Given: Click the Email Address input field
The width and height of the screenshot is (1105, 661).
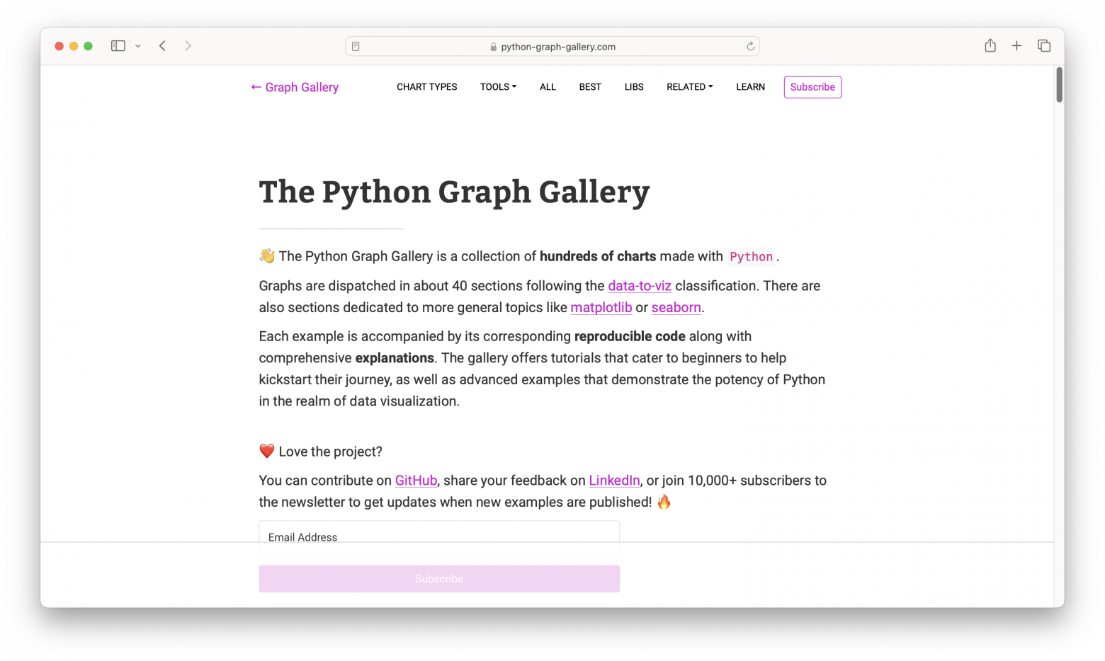Looking at the screenshot, I should [x=438, y=535].
